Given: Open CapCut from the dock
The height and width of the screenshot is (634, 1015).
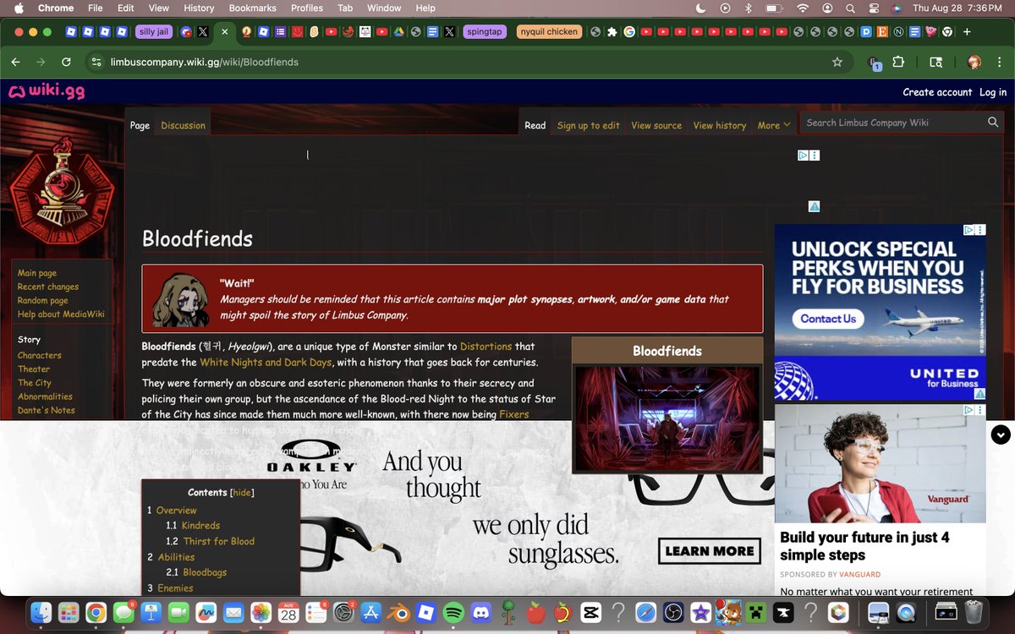Looking at the screenshot, I should 590,611.
